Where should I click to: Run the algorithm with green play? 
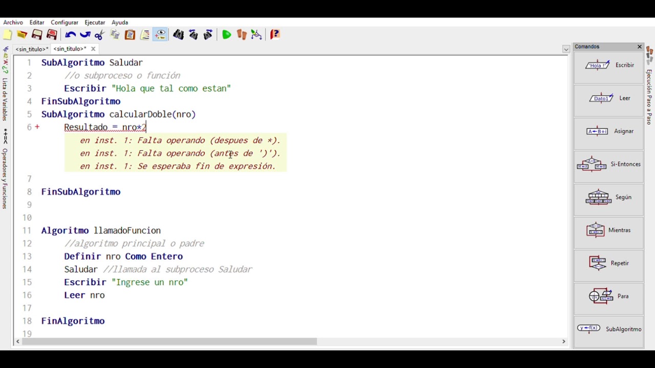[x=227, y=35]
